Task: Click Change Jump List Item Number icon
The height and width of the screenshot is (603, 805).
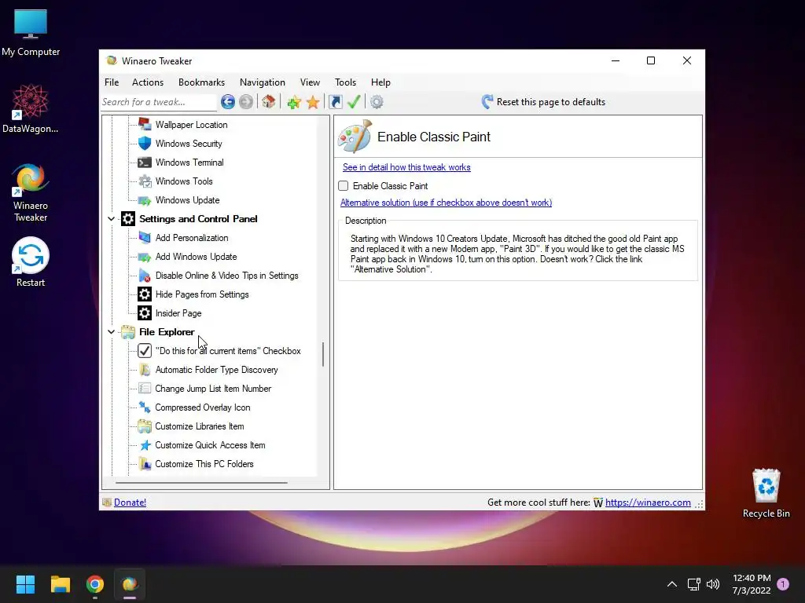Action: [145, 389]
